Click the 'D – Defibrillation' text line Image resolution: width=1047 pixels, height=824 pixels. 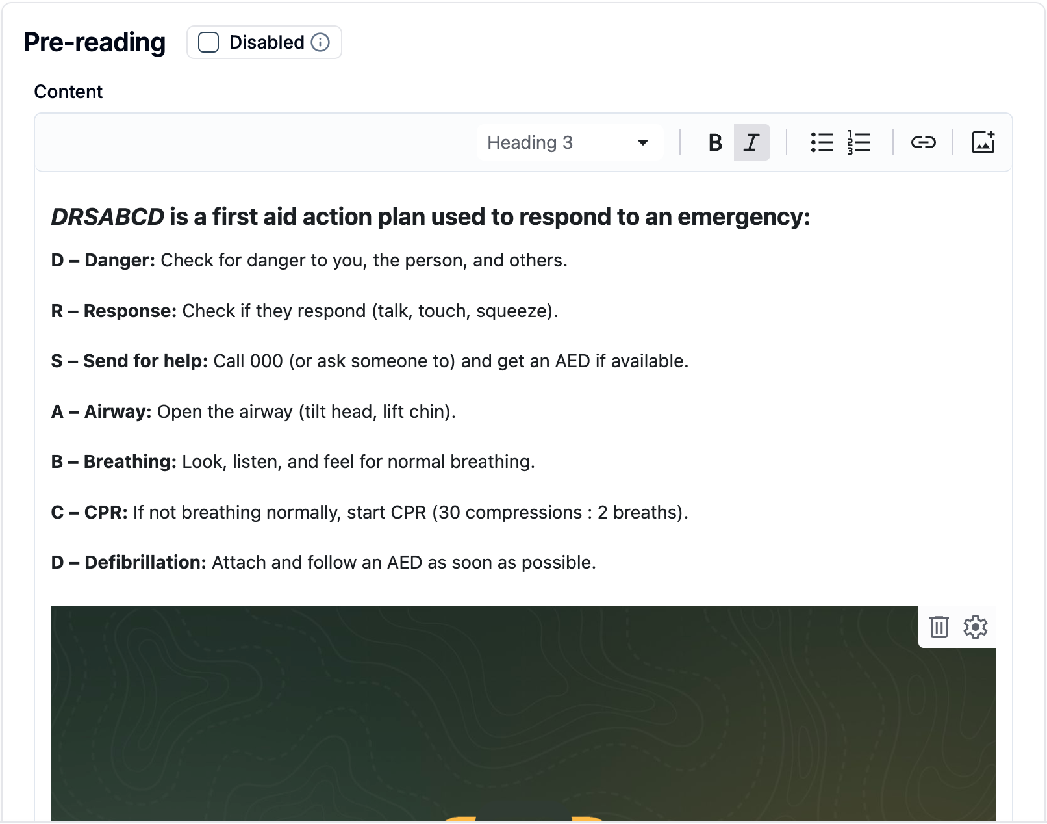pyautogui.click(x=323, y=562)
